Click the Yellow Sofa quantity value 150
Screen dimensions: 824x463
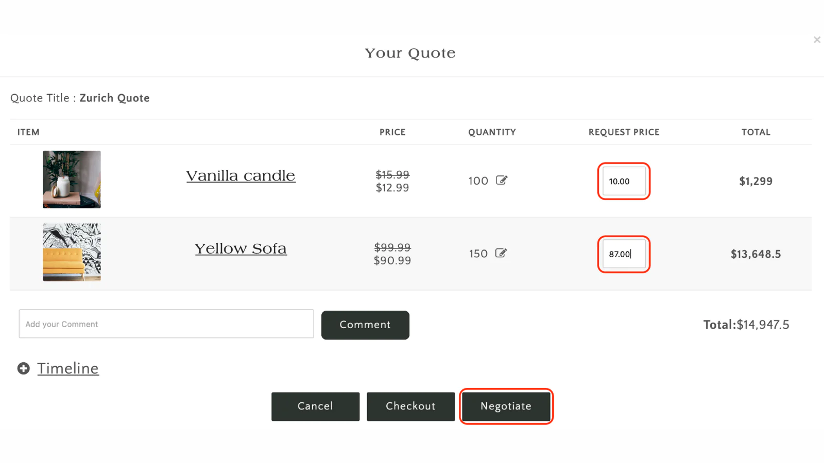478,254
